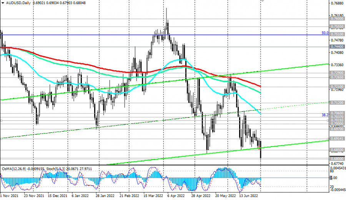Select the 0.7510 price level label
The width and height of the screenshot is (346, 200).
(x=336, y=35)
